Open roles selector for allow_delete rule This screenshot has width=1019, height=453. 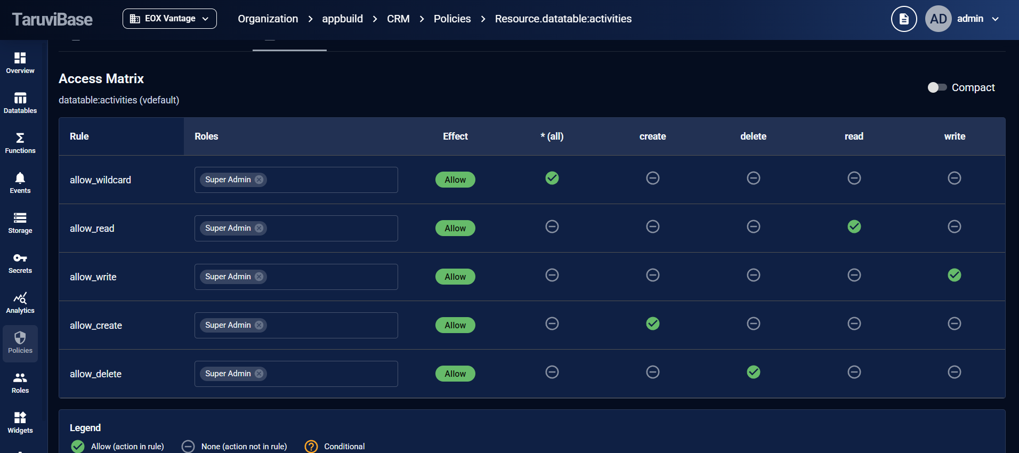coord(296,374)
